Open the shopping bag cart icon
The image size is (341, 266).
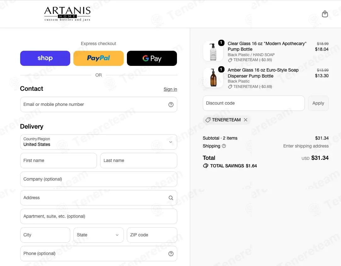pyautogui.click(x=325, y=14)
